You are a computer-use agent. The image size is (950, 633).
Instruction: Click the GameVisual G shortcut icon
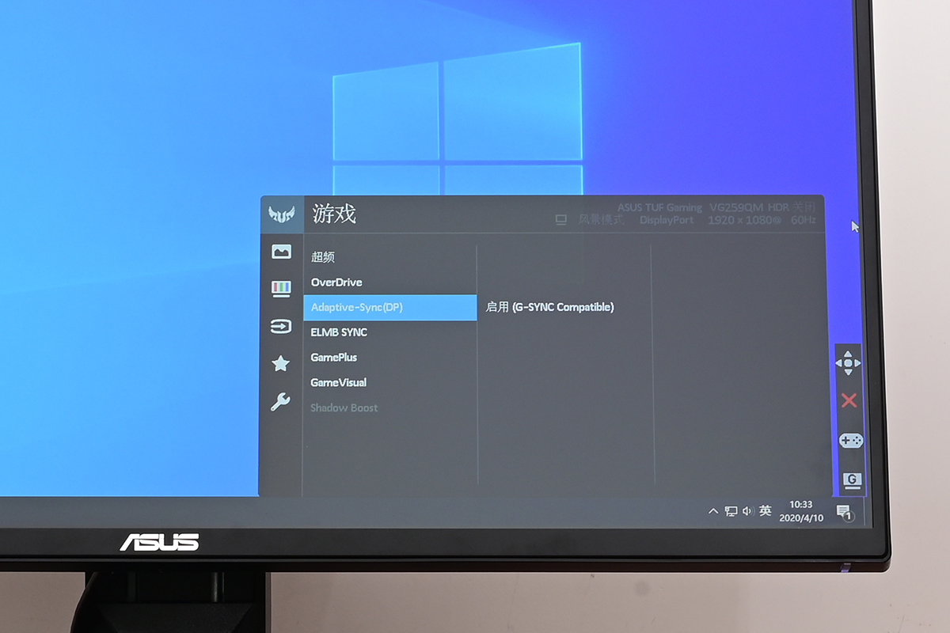pyautogui.click(x=852, y=479)
